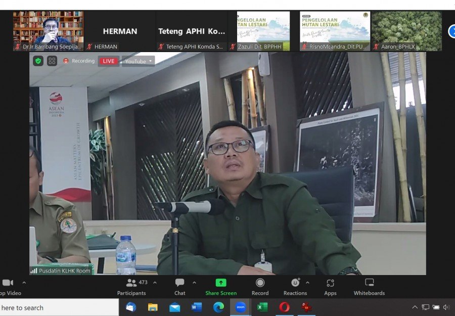The image size is (455, 316).
Task: Open Microsoft Edge from the taskbar
Action: [x=218, y=307]
